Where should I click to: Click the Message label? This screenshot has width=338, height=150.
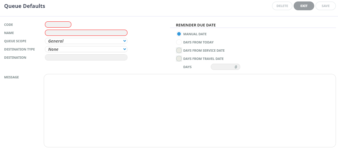pos(11,77)
